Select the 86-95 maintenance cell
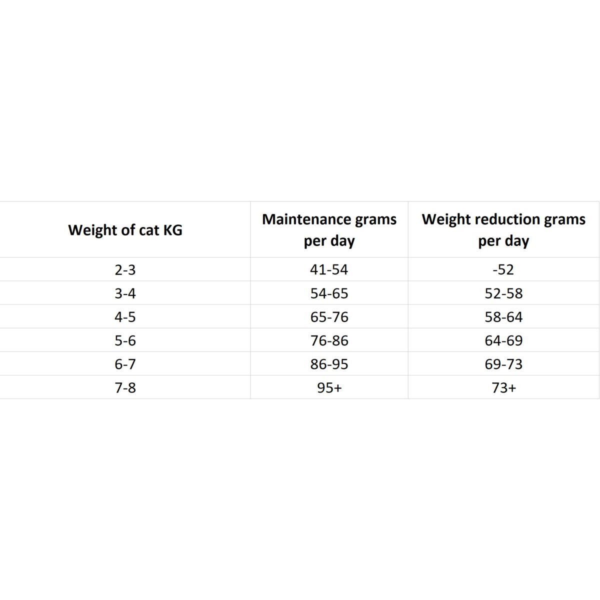This screenshot has width=600, height=600. (x=329, y=364)
